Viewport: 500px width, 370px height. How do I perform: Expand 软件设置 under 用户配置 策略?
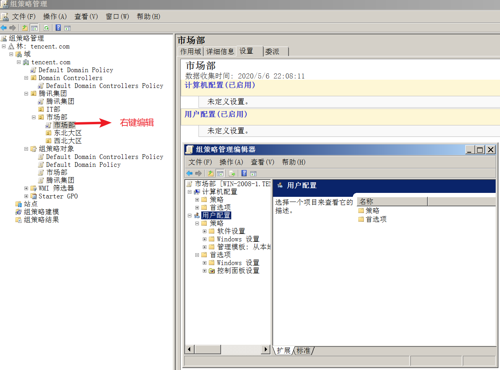click(204, 231)
